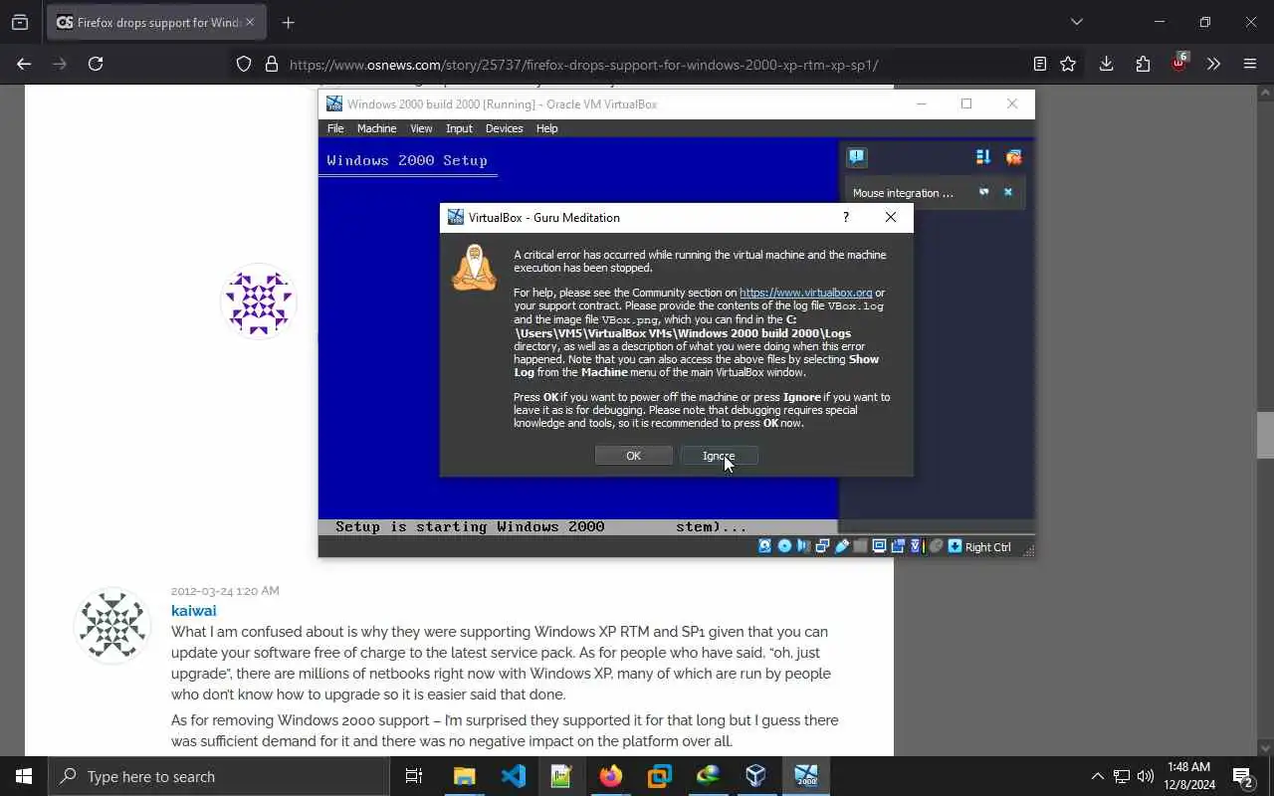Open the VirtualBox Devices menu

pos(504,128)
